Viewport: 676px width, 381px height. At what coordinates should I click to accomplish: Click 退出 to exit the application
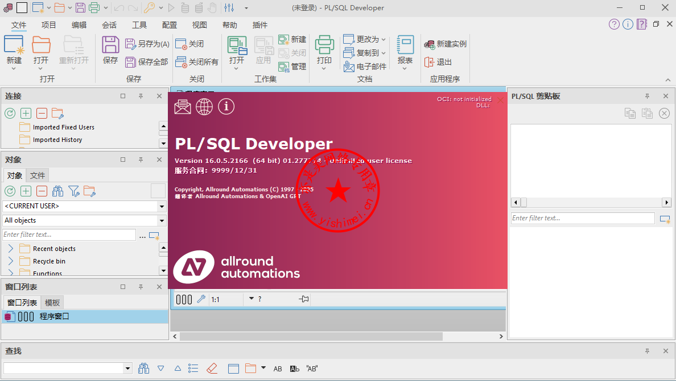(438, 62)
